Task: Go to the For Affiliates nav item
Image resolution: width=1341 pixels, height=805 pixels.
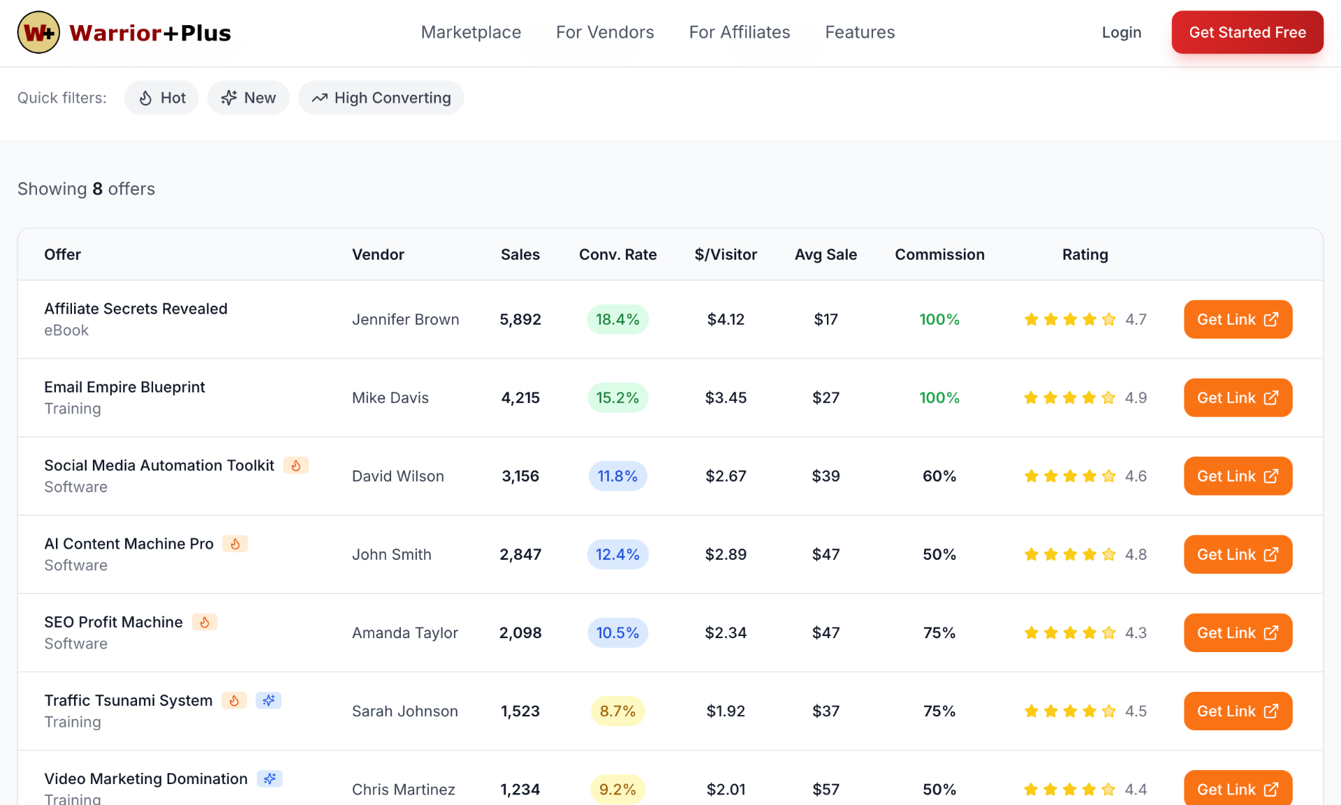Action: tap(739, 32)
